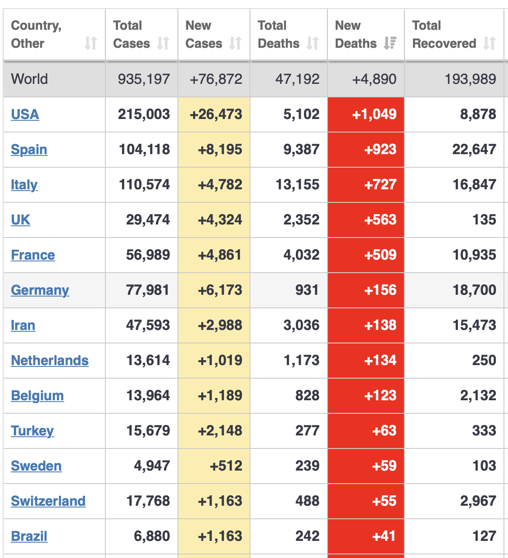The image size is (508, 558).
Task: Go to Italy details page
Action: pos(24,185)
